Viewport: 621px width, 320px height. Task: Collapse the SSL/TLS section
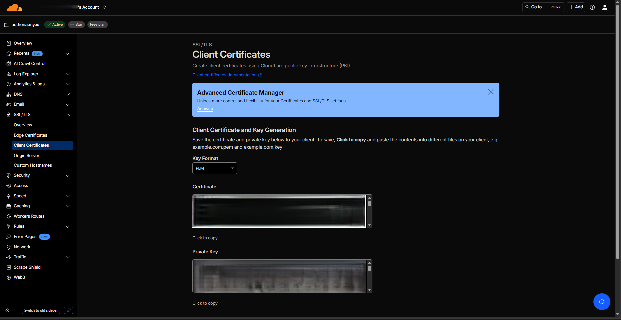(x=67, y=115)
